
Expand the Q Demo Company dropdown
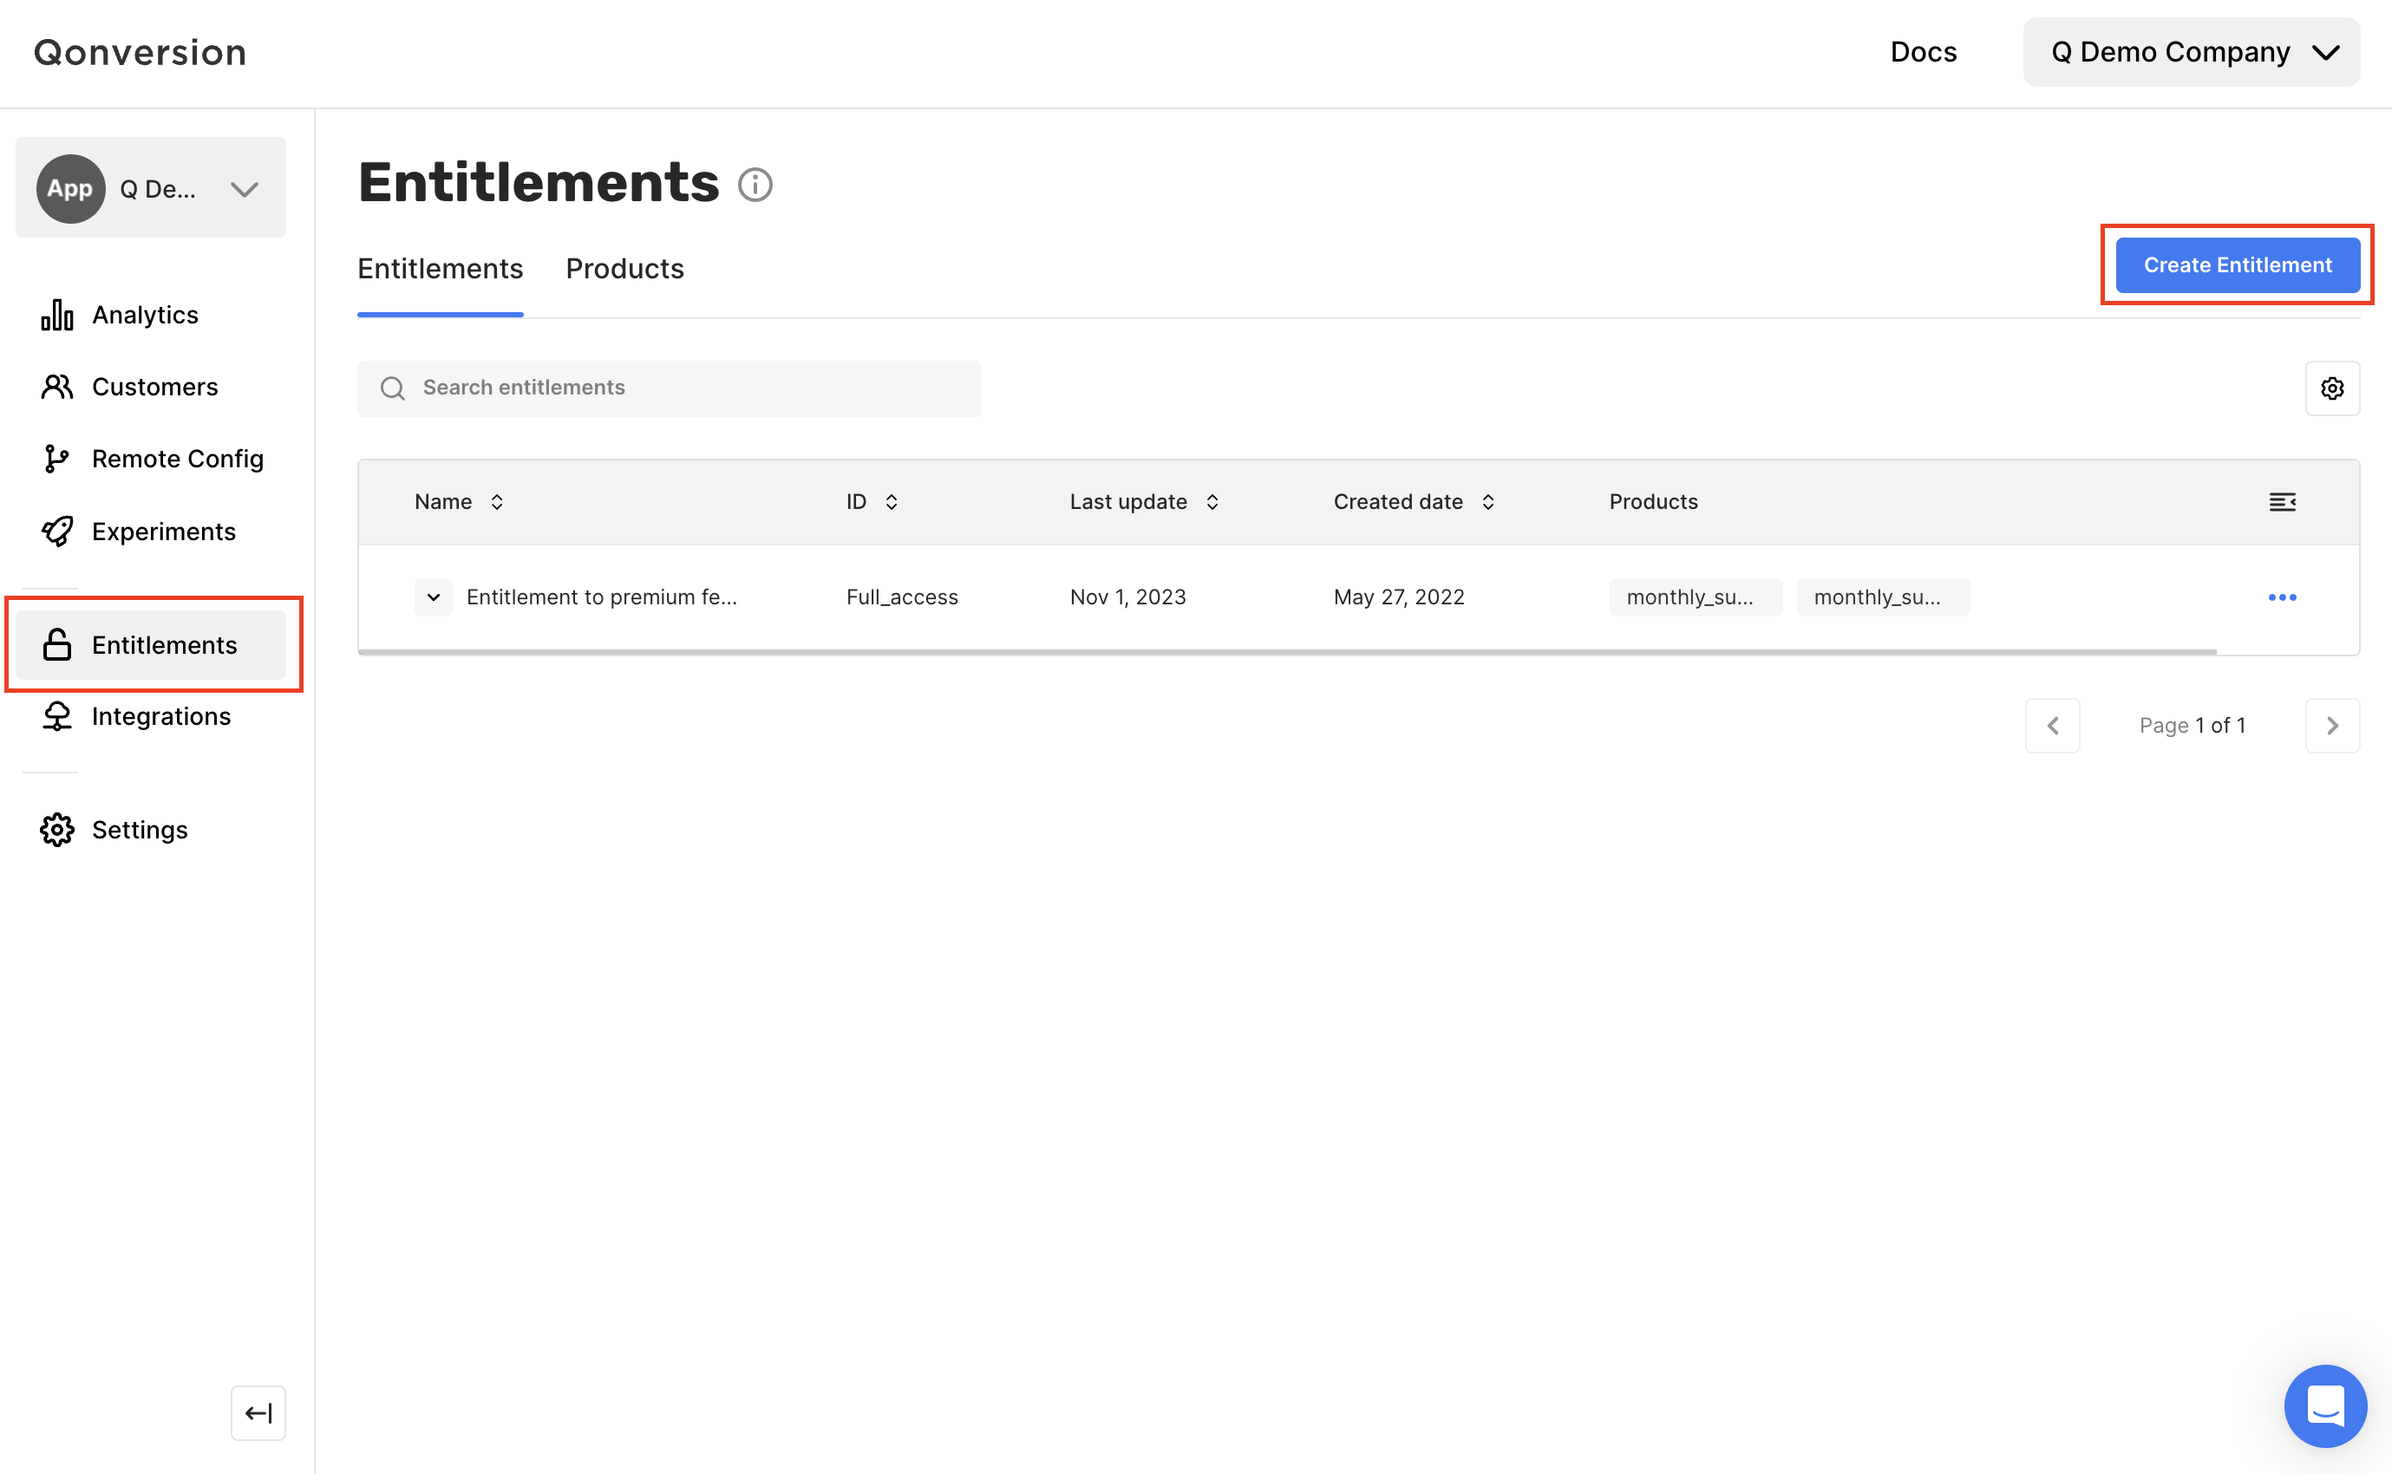pos(2190,52)
